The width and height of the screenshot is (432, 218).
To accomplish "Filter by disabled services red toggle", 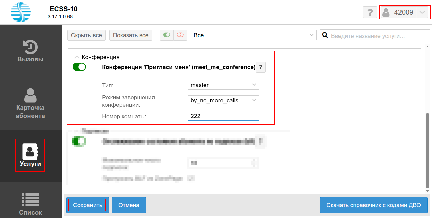I will point(180,35).
